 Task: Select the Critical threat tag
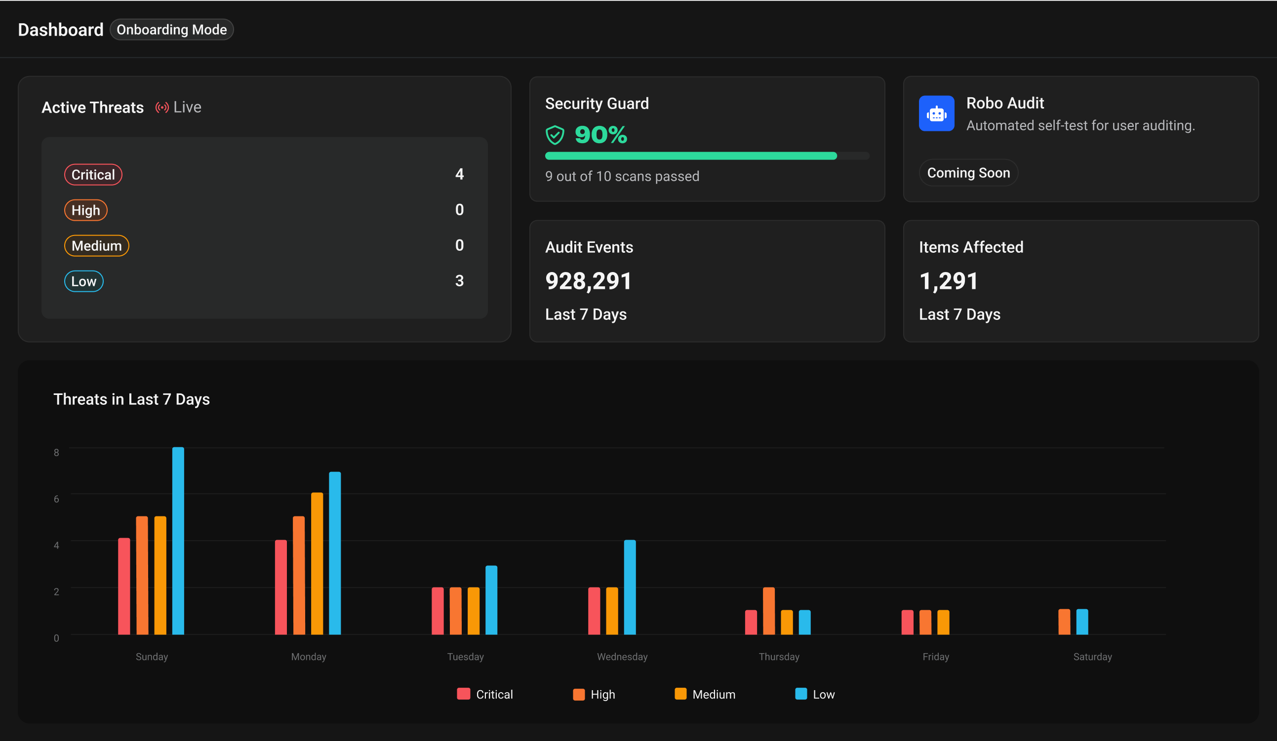[93, 175]
